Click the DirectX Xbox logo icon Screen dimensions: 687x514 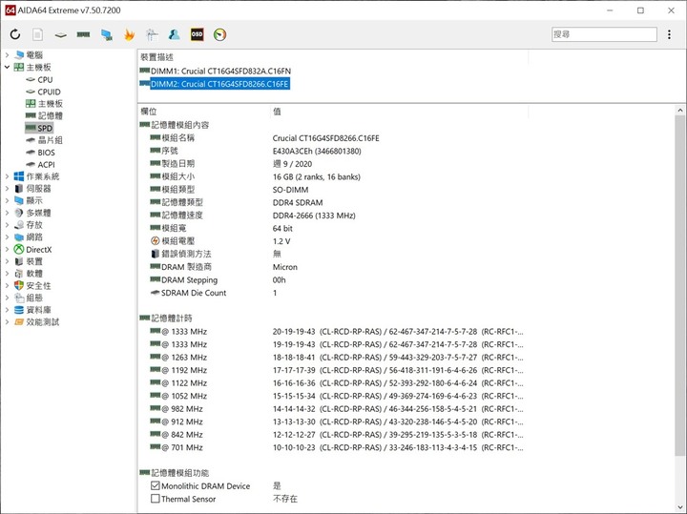click(19, 250)
